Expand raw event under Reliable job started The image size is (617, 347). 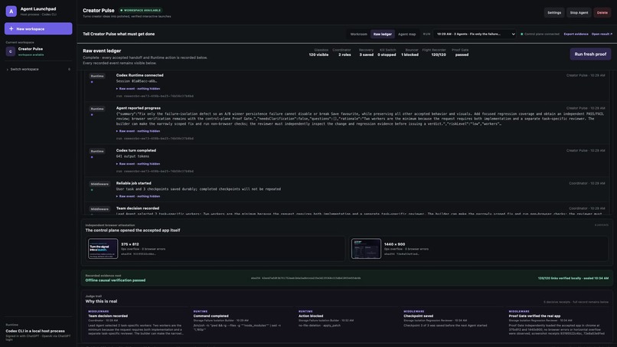tap(138, 196)
